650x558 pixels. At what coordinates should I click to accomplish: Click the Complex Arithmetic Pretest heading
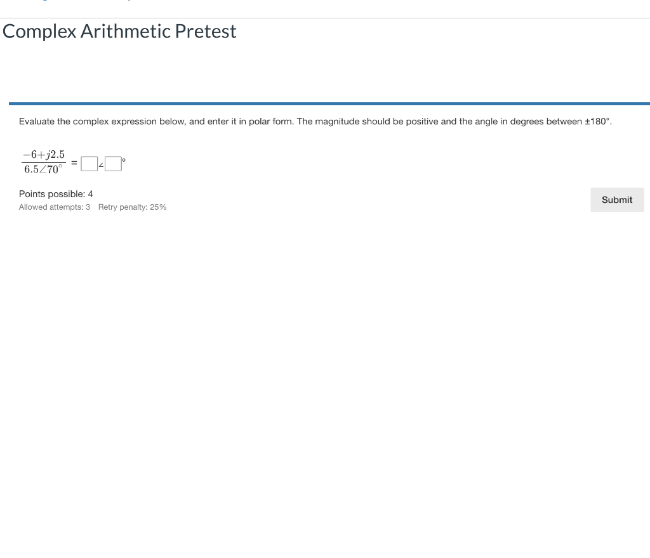(119, 31)
